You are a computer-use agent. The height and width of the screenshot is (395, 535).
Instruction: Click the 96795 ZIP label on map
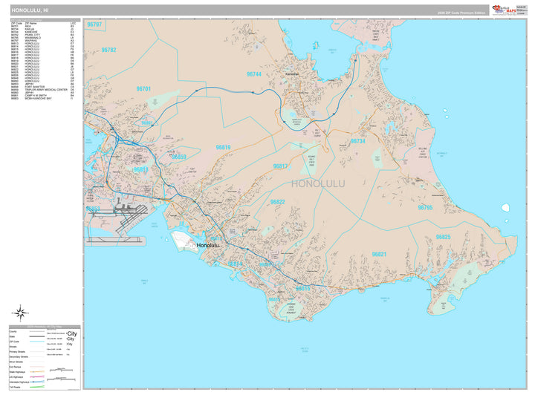425,208
